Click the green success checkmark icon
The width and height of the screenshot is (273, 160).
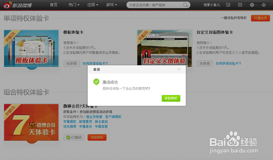pos(96,82)
